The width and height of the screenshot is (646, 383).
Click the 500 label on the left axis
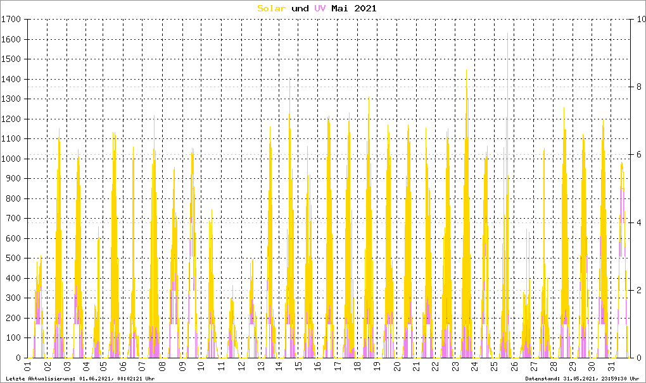coord(13,258)
